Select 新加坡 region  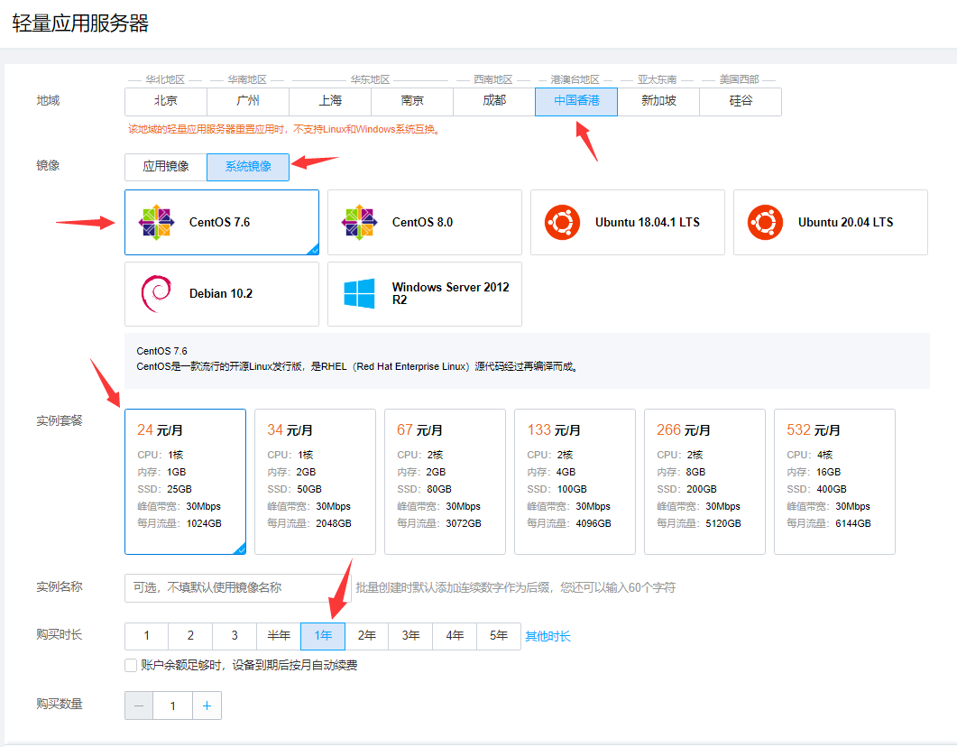(x=658, y=101)
